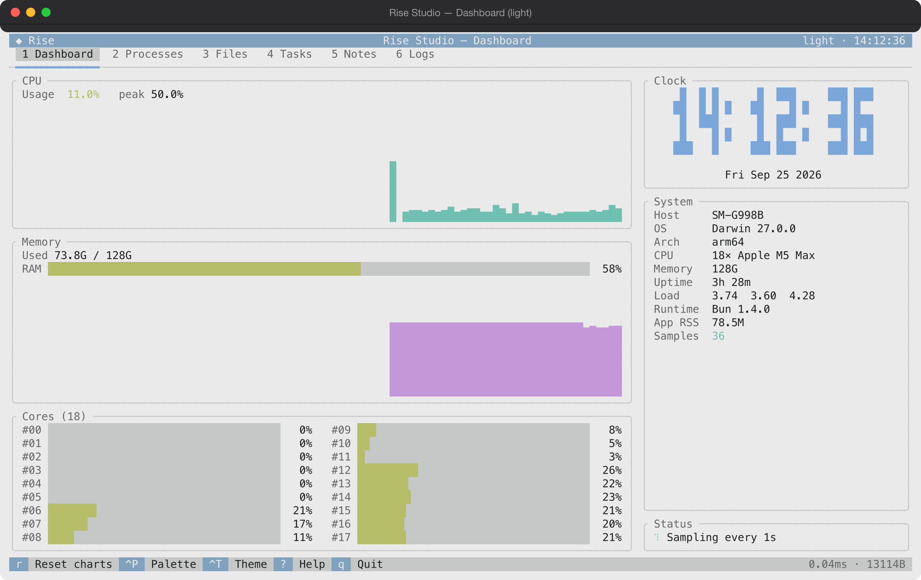This screenshot has height=580, width=921.
Task: Click the ^P shortcut key badge
Action: coord(132,564)
